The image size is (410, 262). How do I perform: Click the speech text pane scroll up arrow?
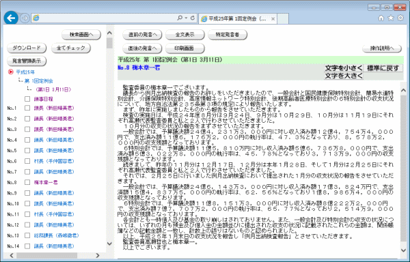403,91
